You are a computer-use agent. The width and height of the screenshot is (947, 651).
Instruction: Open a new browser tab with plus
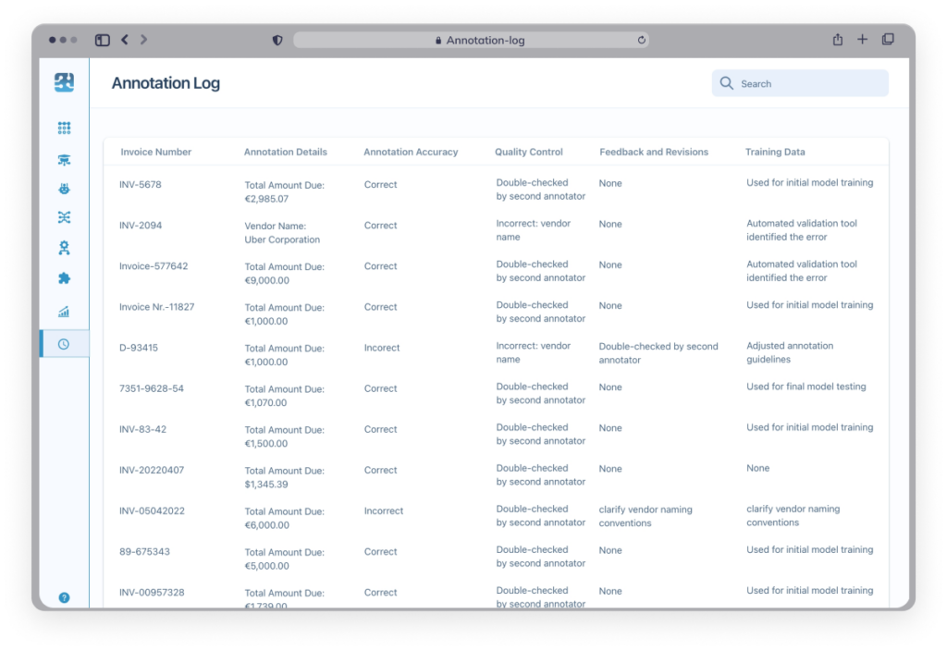pyautogui.click(x=863, y=40)
